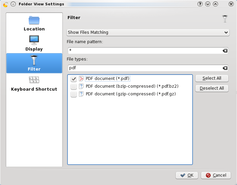Open the window menu in the title bar
Image resolution: width=237 pixels, height=185 pixels.
tap(5, 4)
